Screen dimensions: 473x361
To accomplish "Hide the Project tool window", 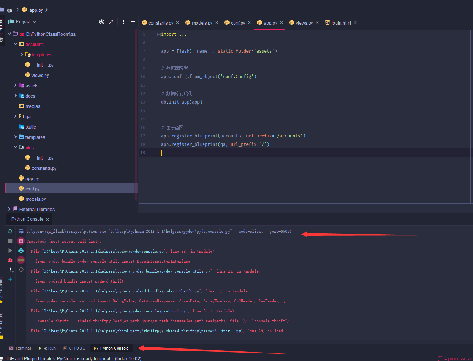I will click(133, 22).
